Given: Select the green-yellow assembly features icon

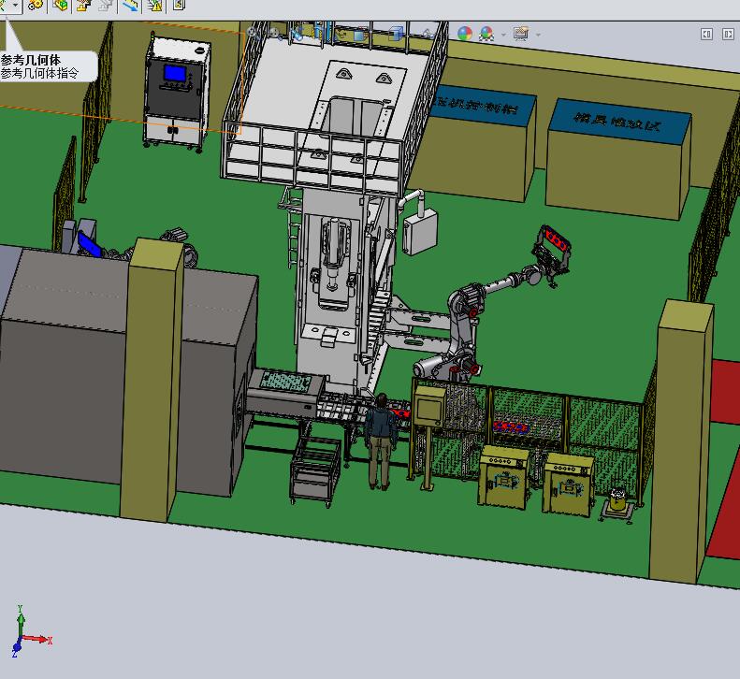Looking at the screenshot, I should coord(61,6).
